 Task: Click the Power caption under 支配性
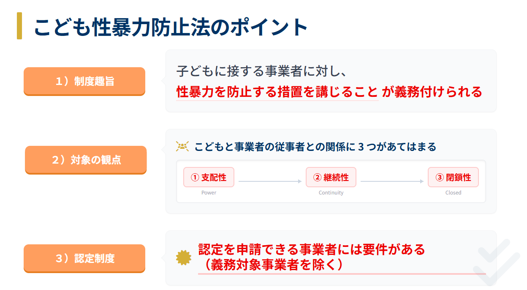point(209,193)
